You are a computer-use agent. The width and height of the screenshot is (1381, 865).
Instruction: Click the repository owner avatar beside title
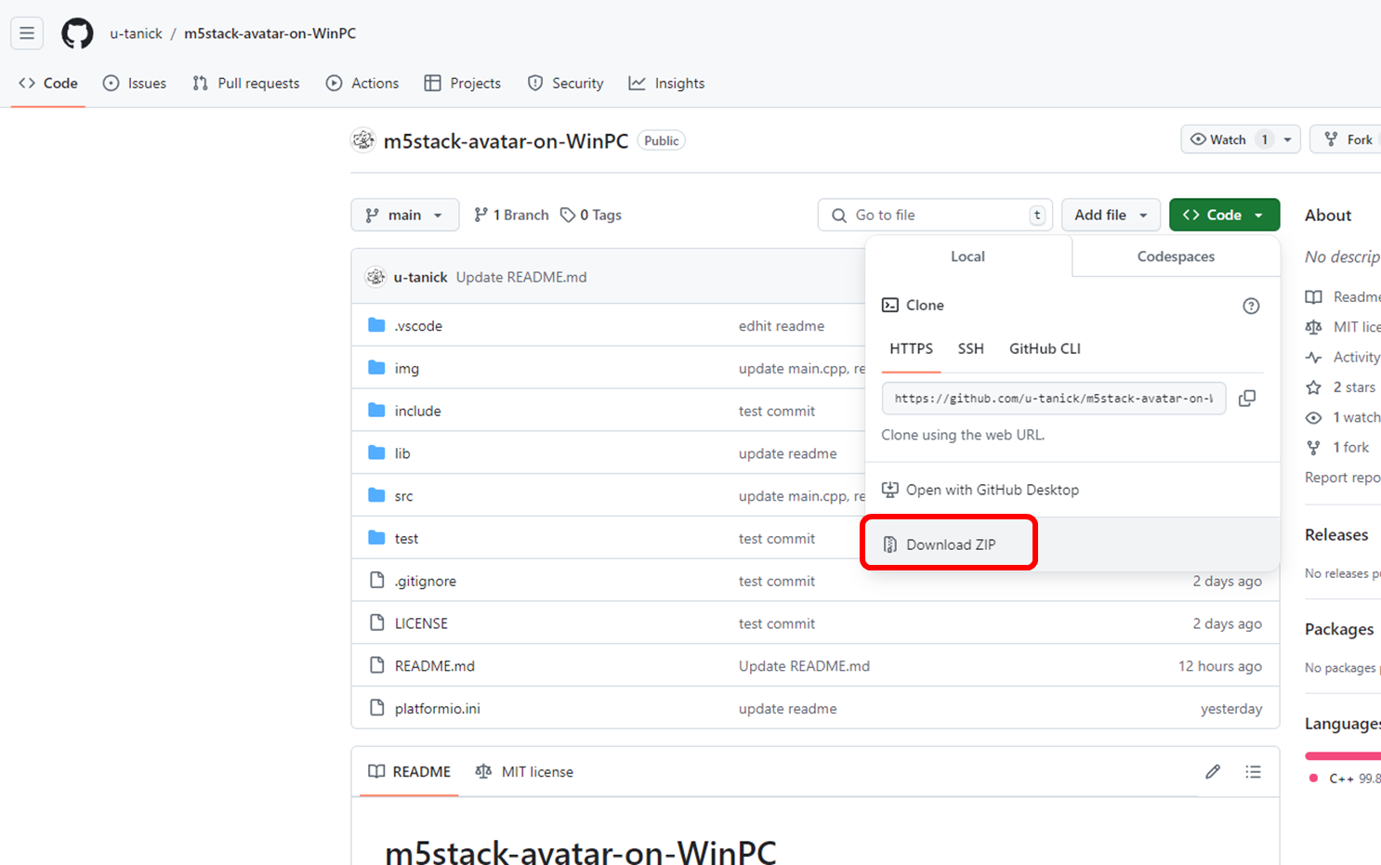tap(363, 140)
